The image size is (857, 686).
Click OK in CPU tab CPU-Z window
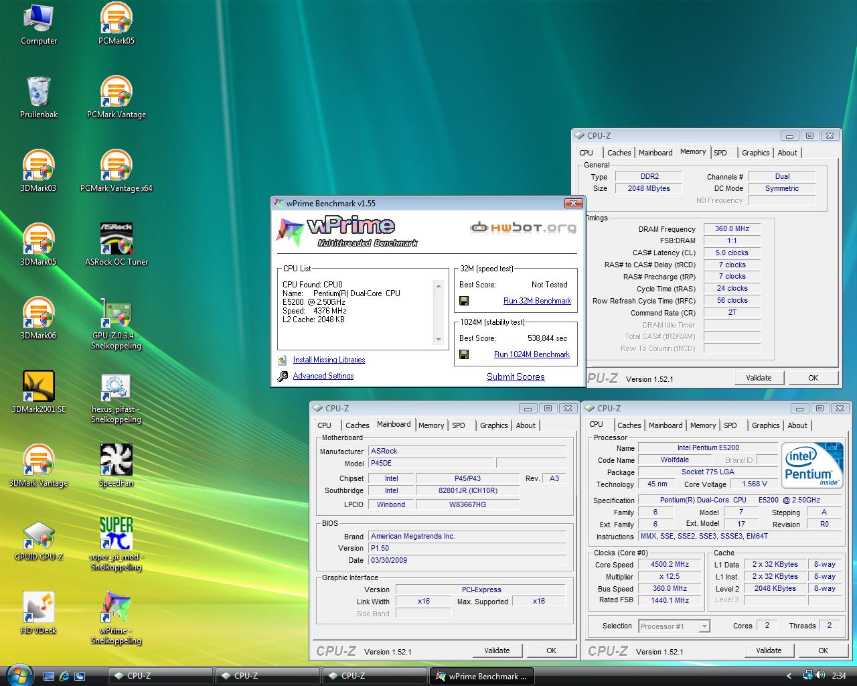point(823,650)
